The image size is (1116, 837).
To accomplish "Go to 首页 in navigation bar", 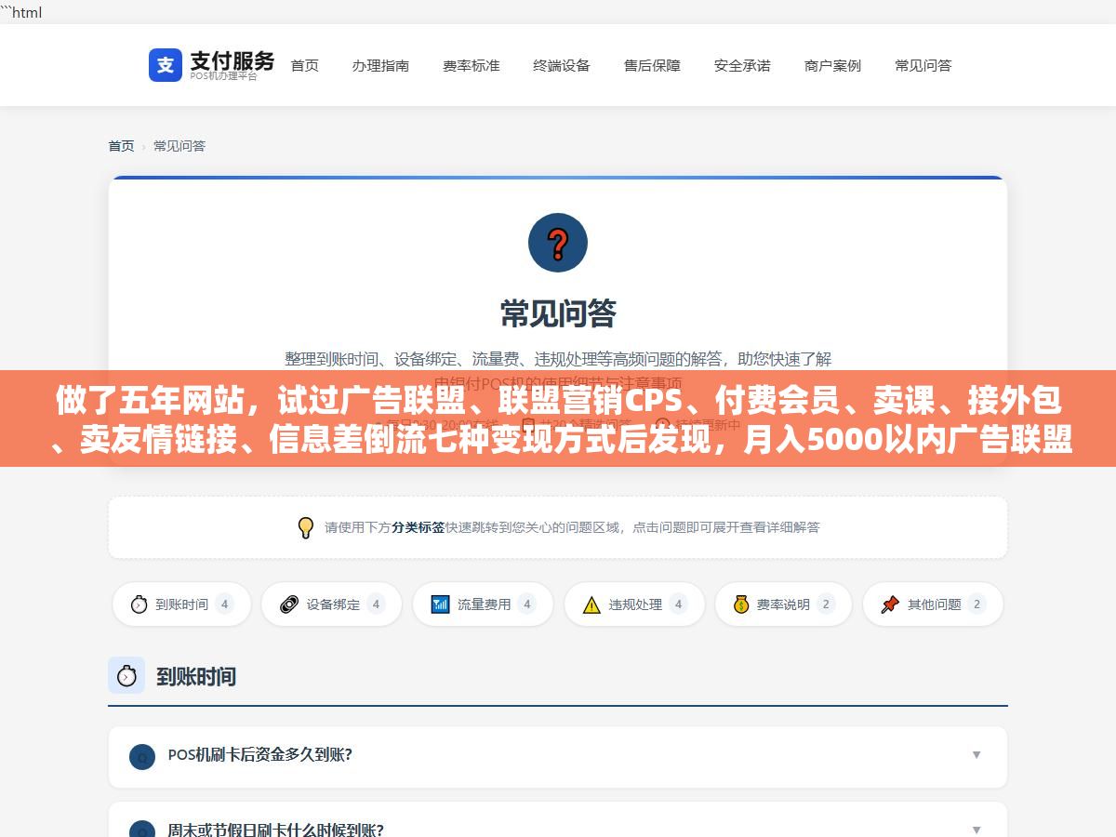I will pyautogui.click(x=305, y=65).
